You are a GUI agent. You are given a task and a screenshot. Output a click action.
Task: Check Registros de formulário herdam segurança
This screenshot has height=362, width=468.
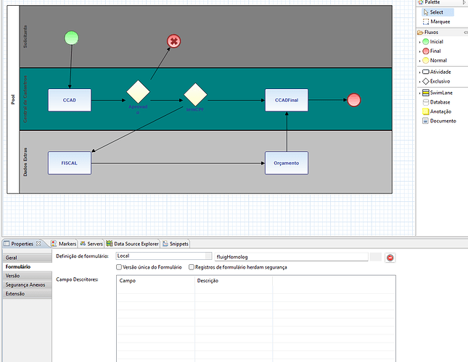pyautogui.click(x=192, y=267)
